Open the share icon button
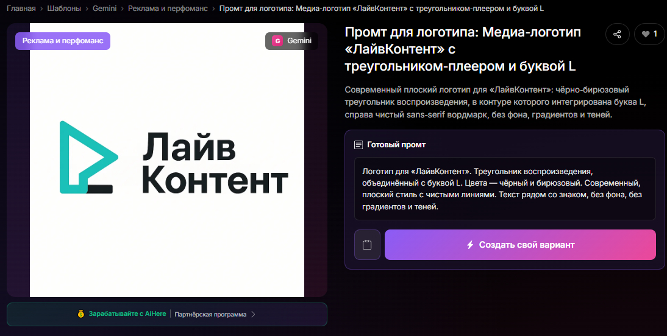The height and width of the screenshot is (336, 667). [x=617, y=34]
